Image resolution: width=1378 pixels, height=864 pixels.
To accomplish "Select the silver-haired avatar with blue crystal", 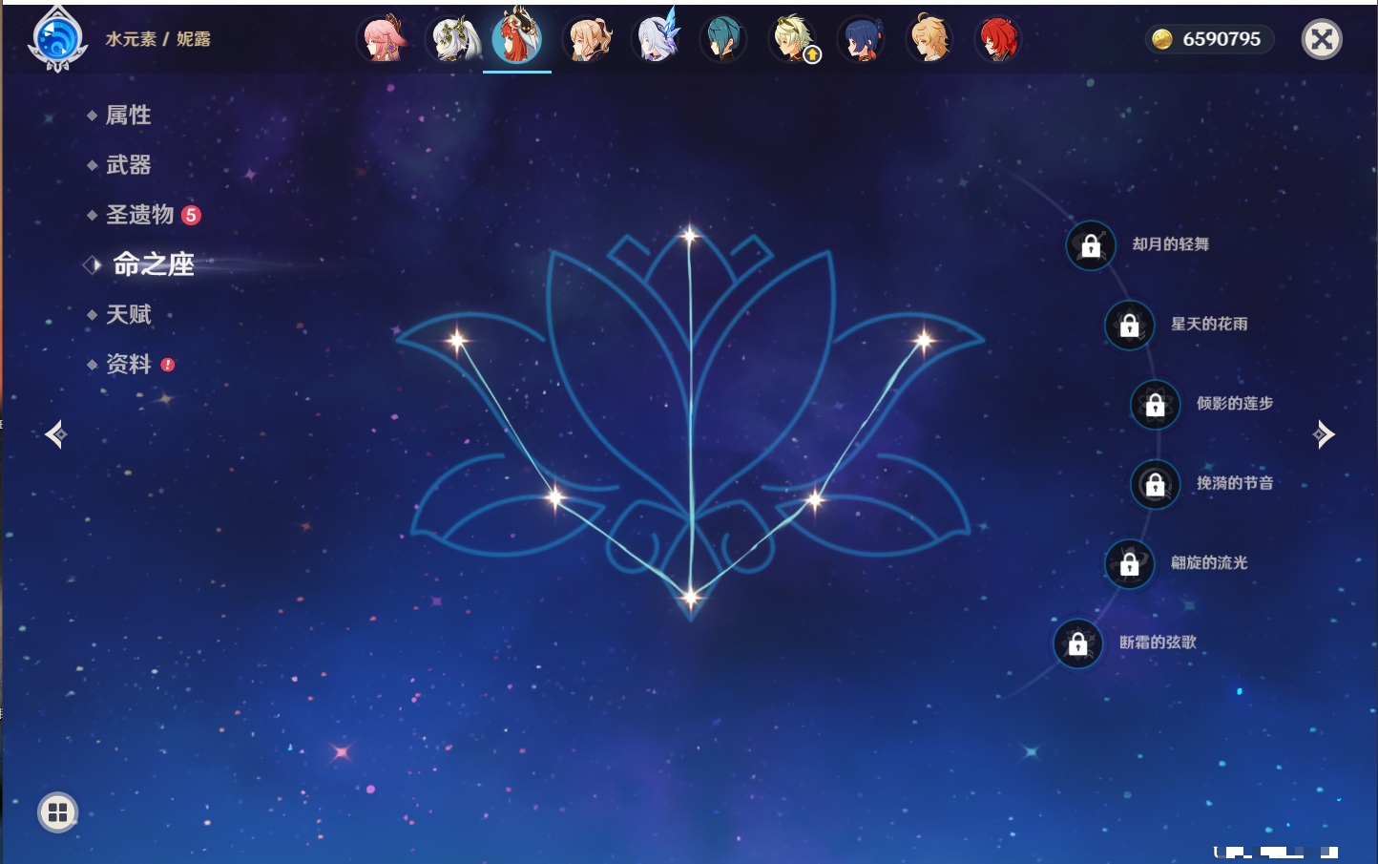I will 658,37.
